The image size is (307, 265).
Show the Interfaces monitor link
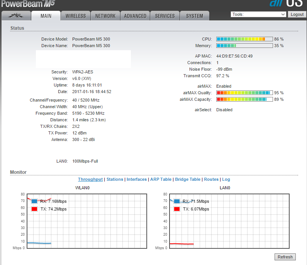pyautogui.click(x=136, y=179)
